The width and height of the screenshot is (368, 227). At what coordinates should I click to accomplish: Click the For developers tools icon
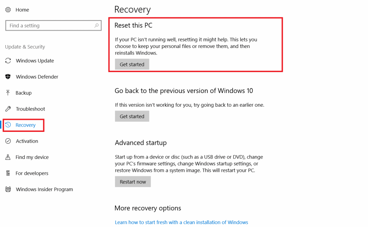coord(8,173)
